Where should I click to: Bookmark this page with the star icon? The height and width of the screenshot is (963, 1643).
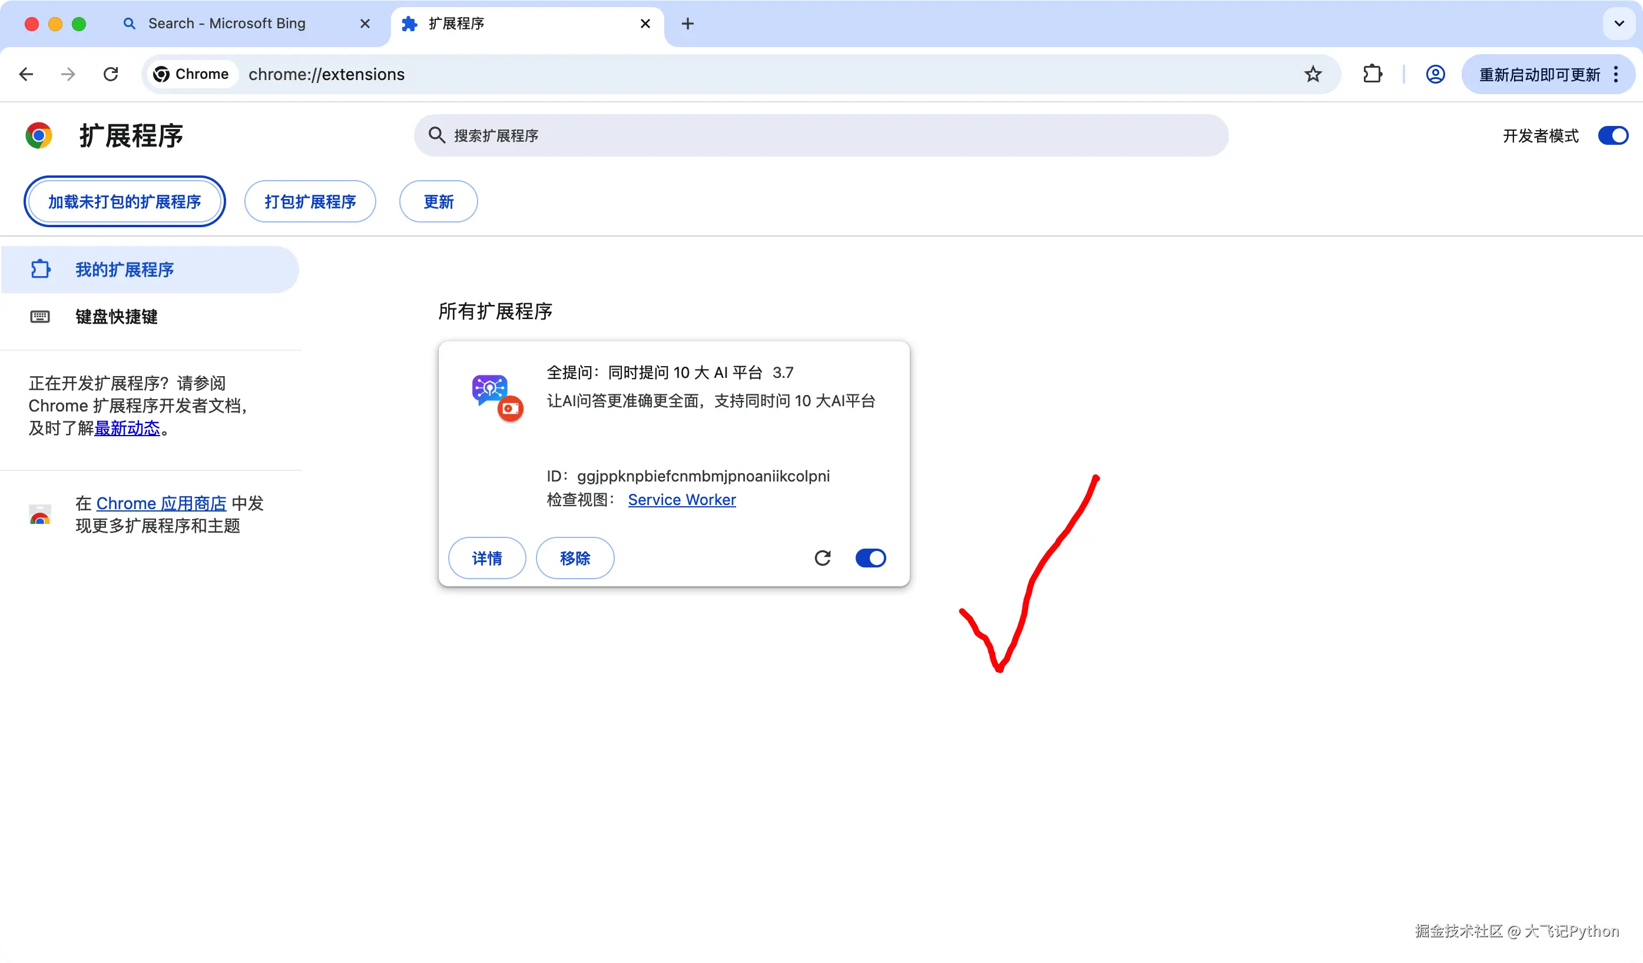click(1313, 74)
